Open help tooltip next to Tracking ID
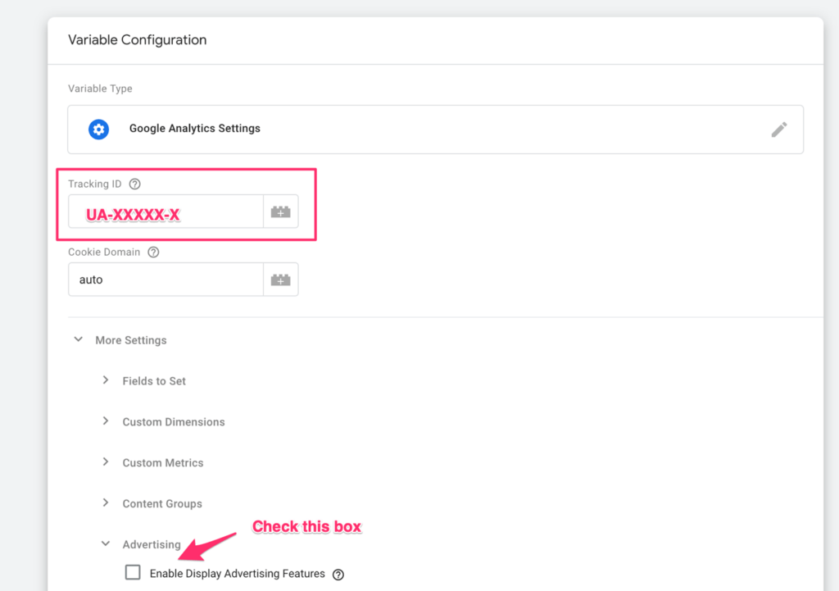Viewport: 839px width, 591px height. point(135,184)
